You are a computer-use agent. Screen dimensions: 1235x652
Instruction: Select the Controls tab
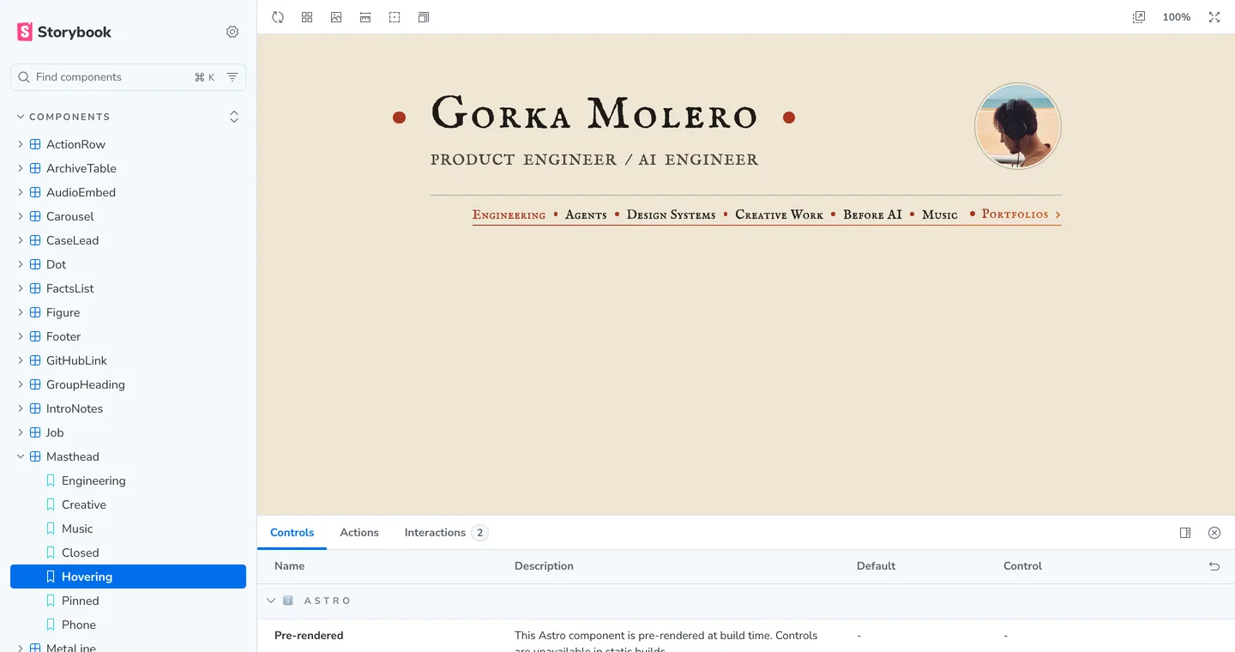(292, 533)
